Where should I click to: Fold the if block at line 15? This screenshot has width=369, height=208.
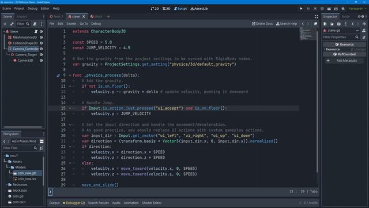(x=70, y=108)
